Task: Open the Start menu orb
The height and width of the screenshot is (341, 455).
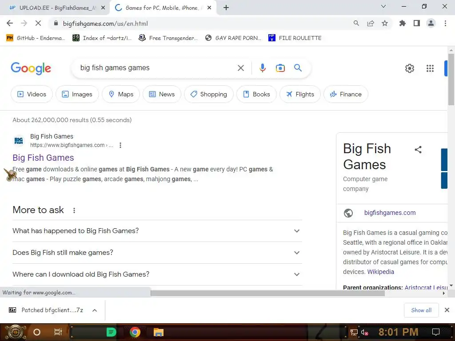Action: [15, 332]
